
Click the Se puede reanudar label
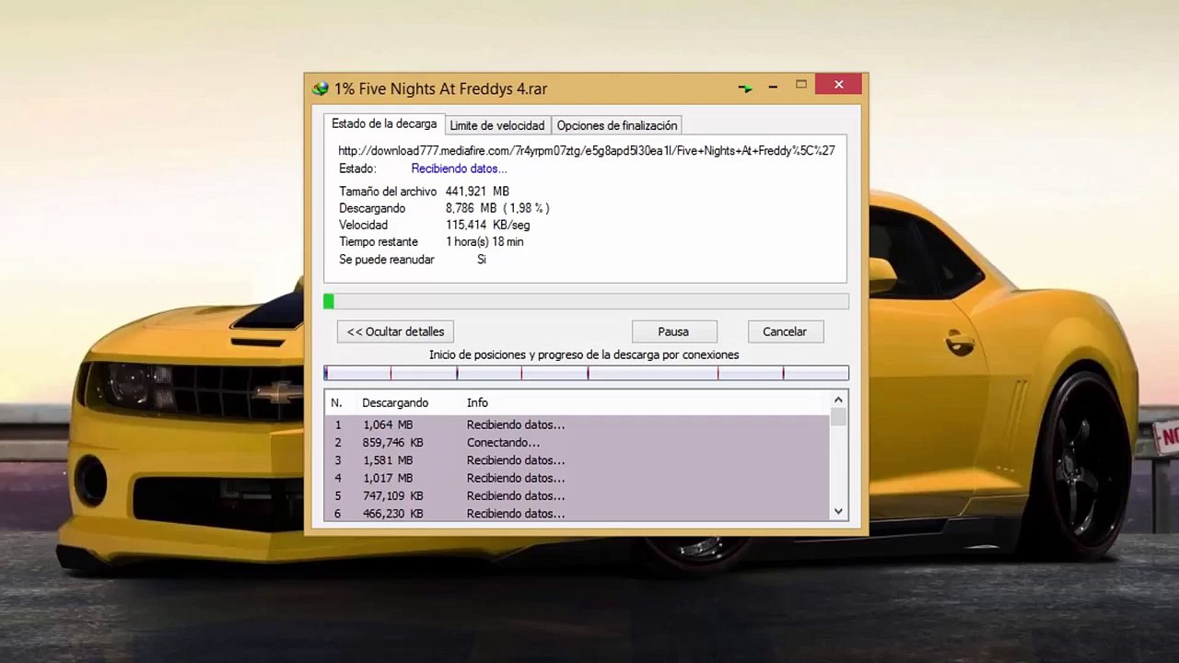tap(387, 260)
